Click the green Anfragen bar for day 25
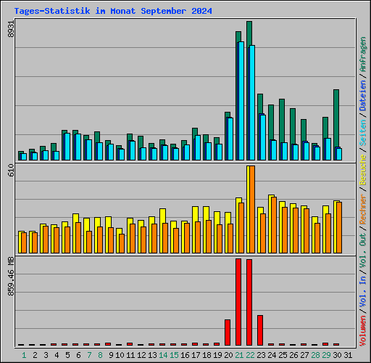The width and height of the screenshot is (371, 363). 282,121
